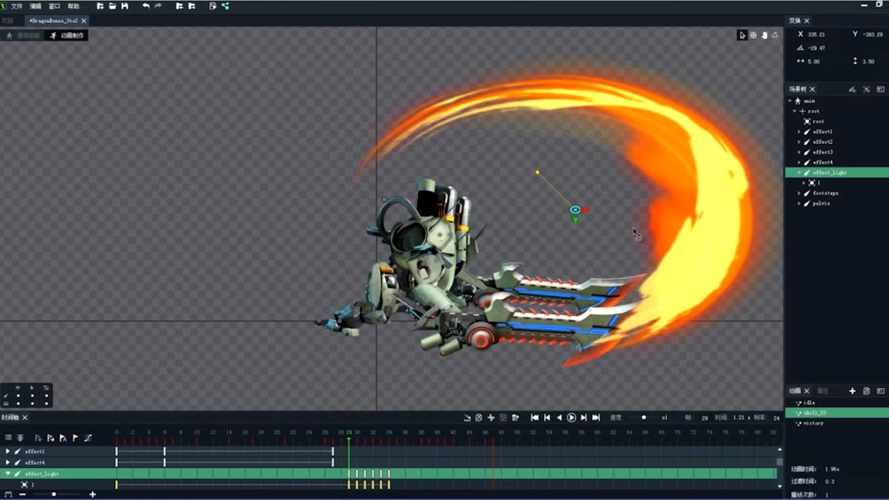Viewport: 889px width, 500px height.
Task: Open the 编辑 (Edit) menu
Action: point(35,6)
